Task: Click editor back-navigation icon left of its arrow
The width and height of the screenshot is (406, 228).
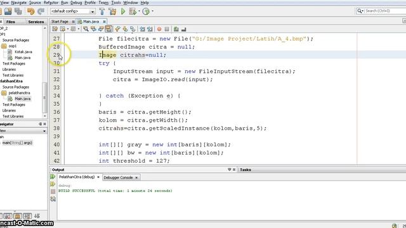Action: (x=62, y=29)
